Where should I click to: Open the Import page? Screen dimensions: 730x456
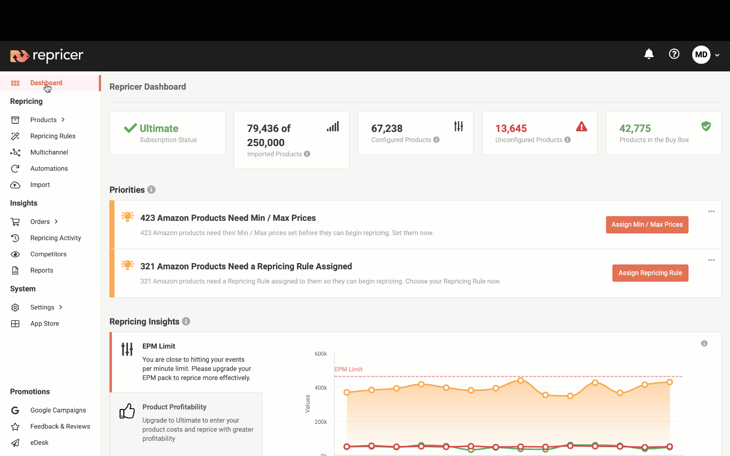click(40, 185)
